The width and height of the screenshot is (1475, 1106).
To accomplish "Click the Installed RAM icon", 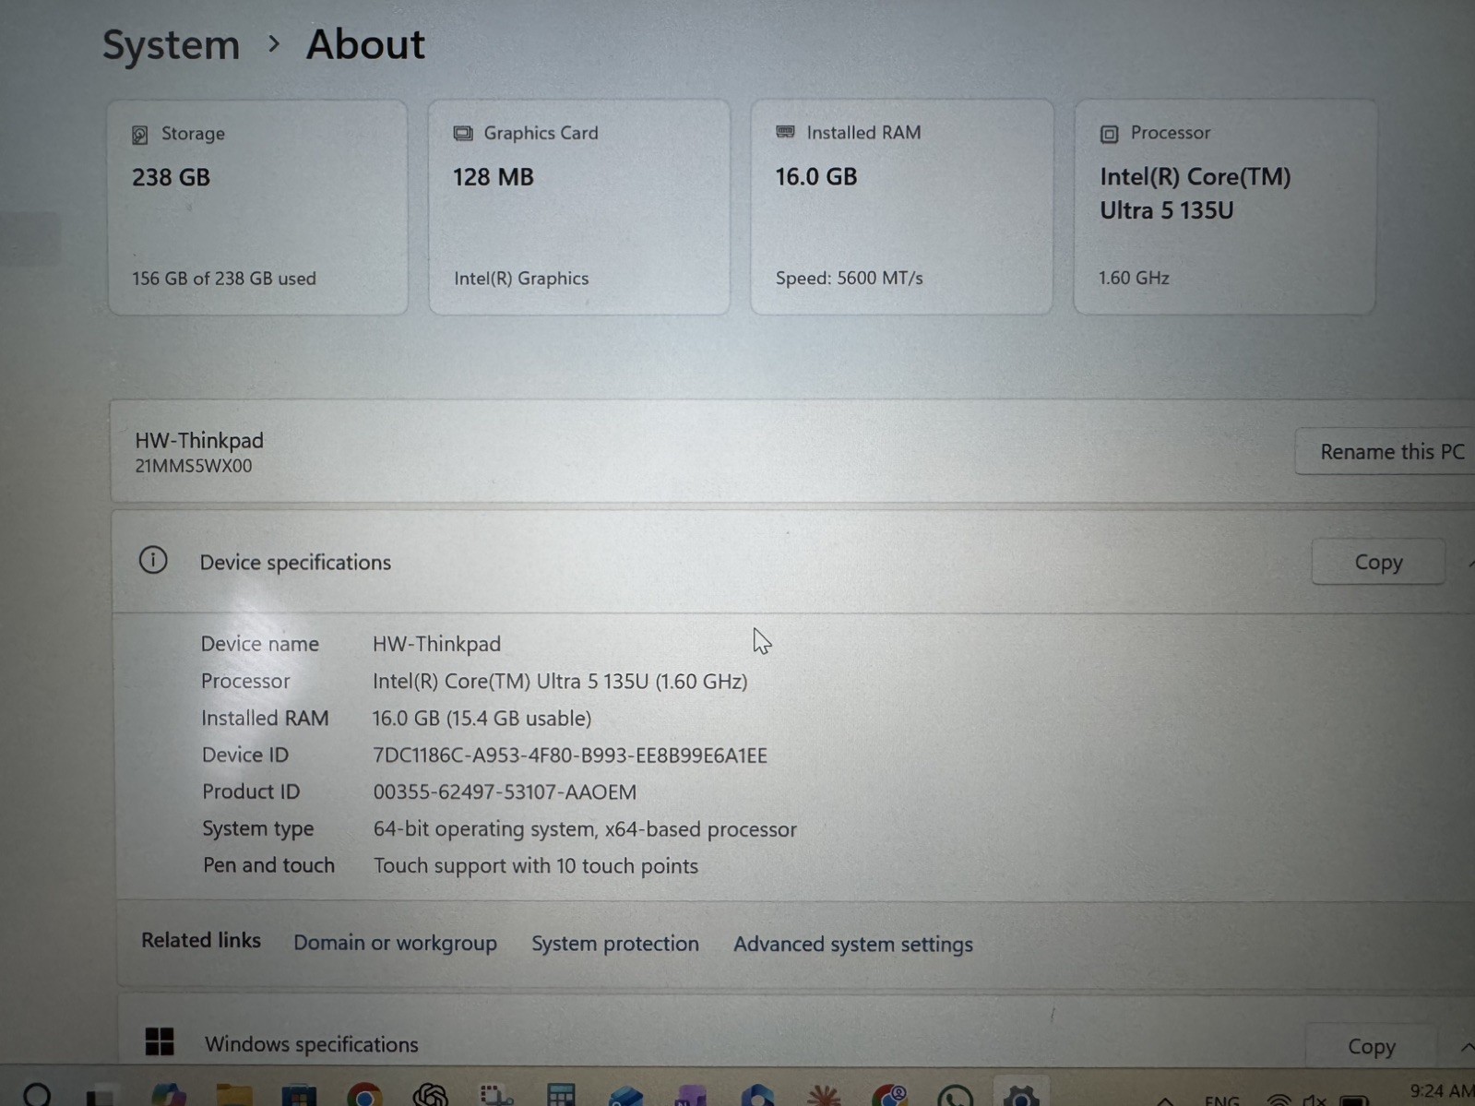I will (x=785, y=133).
